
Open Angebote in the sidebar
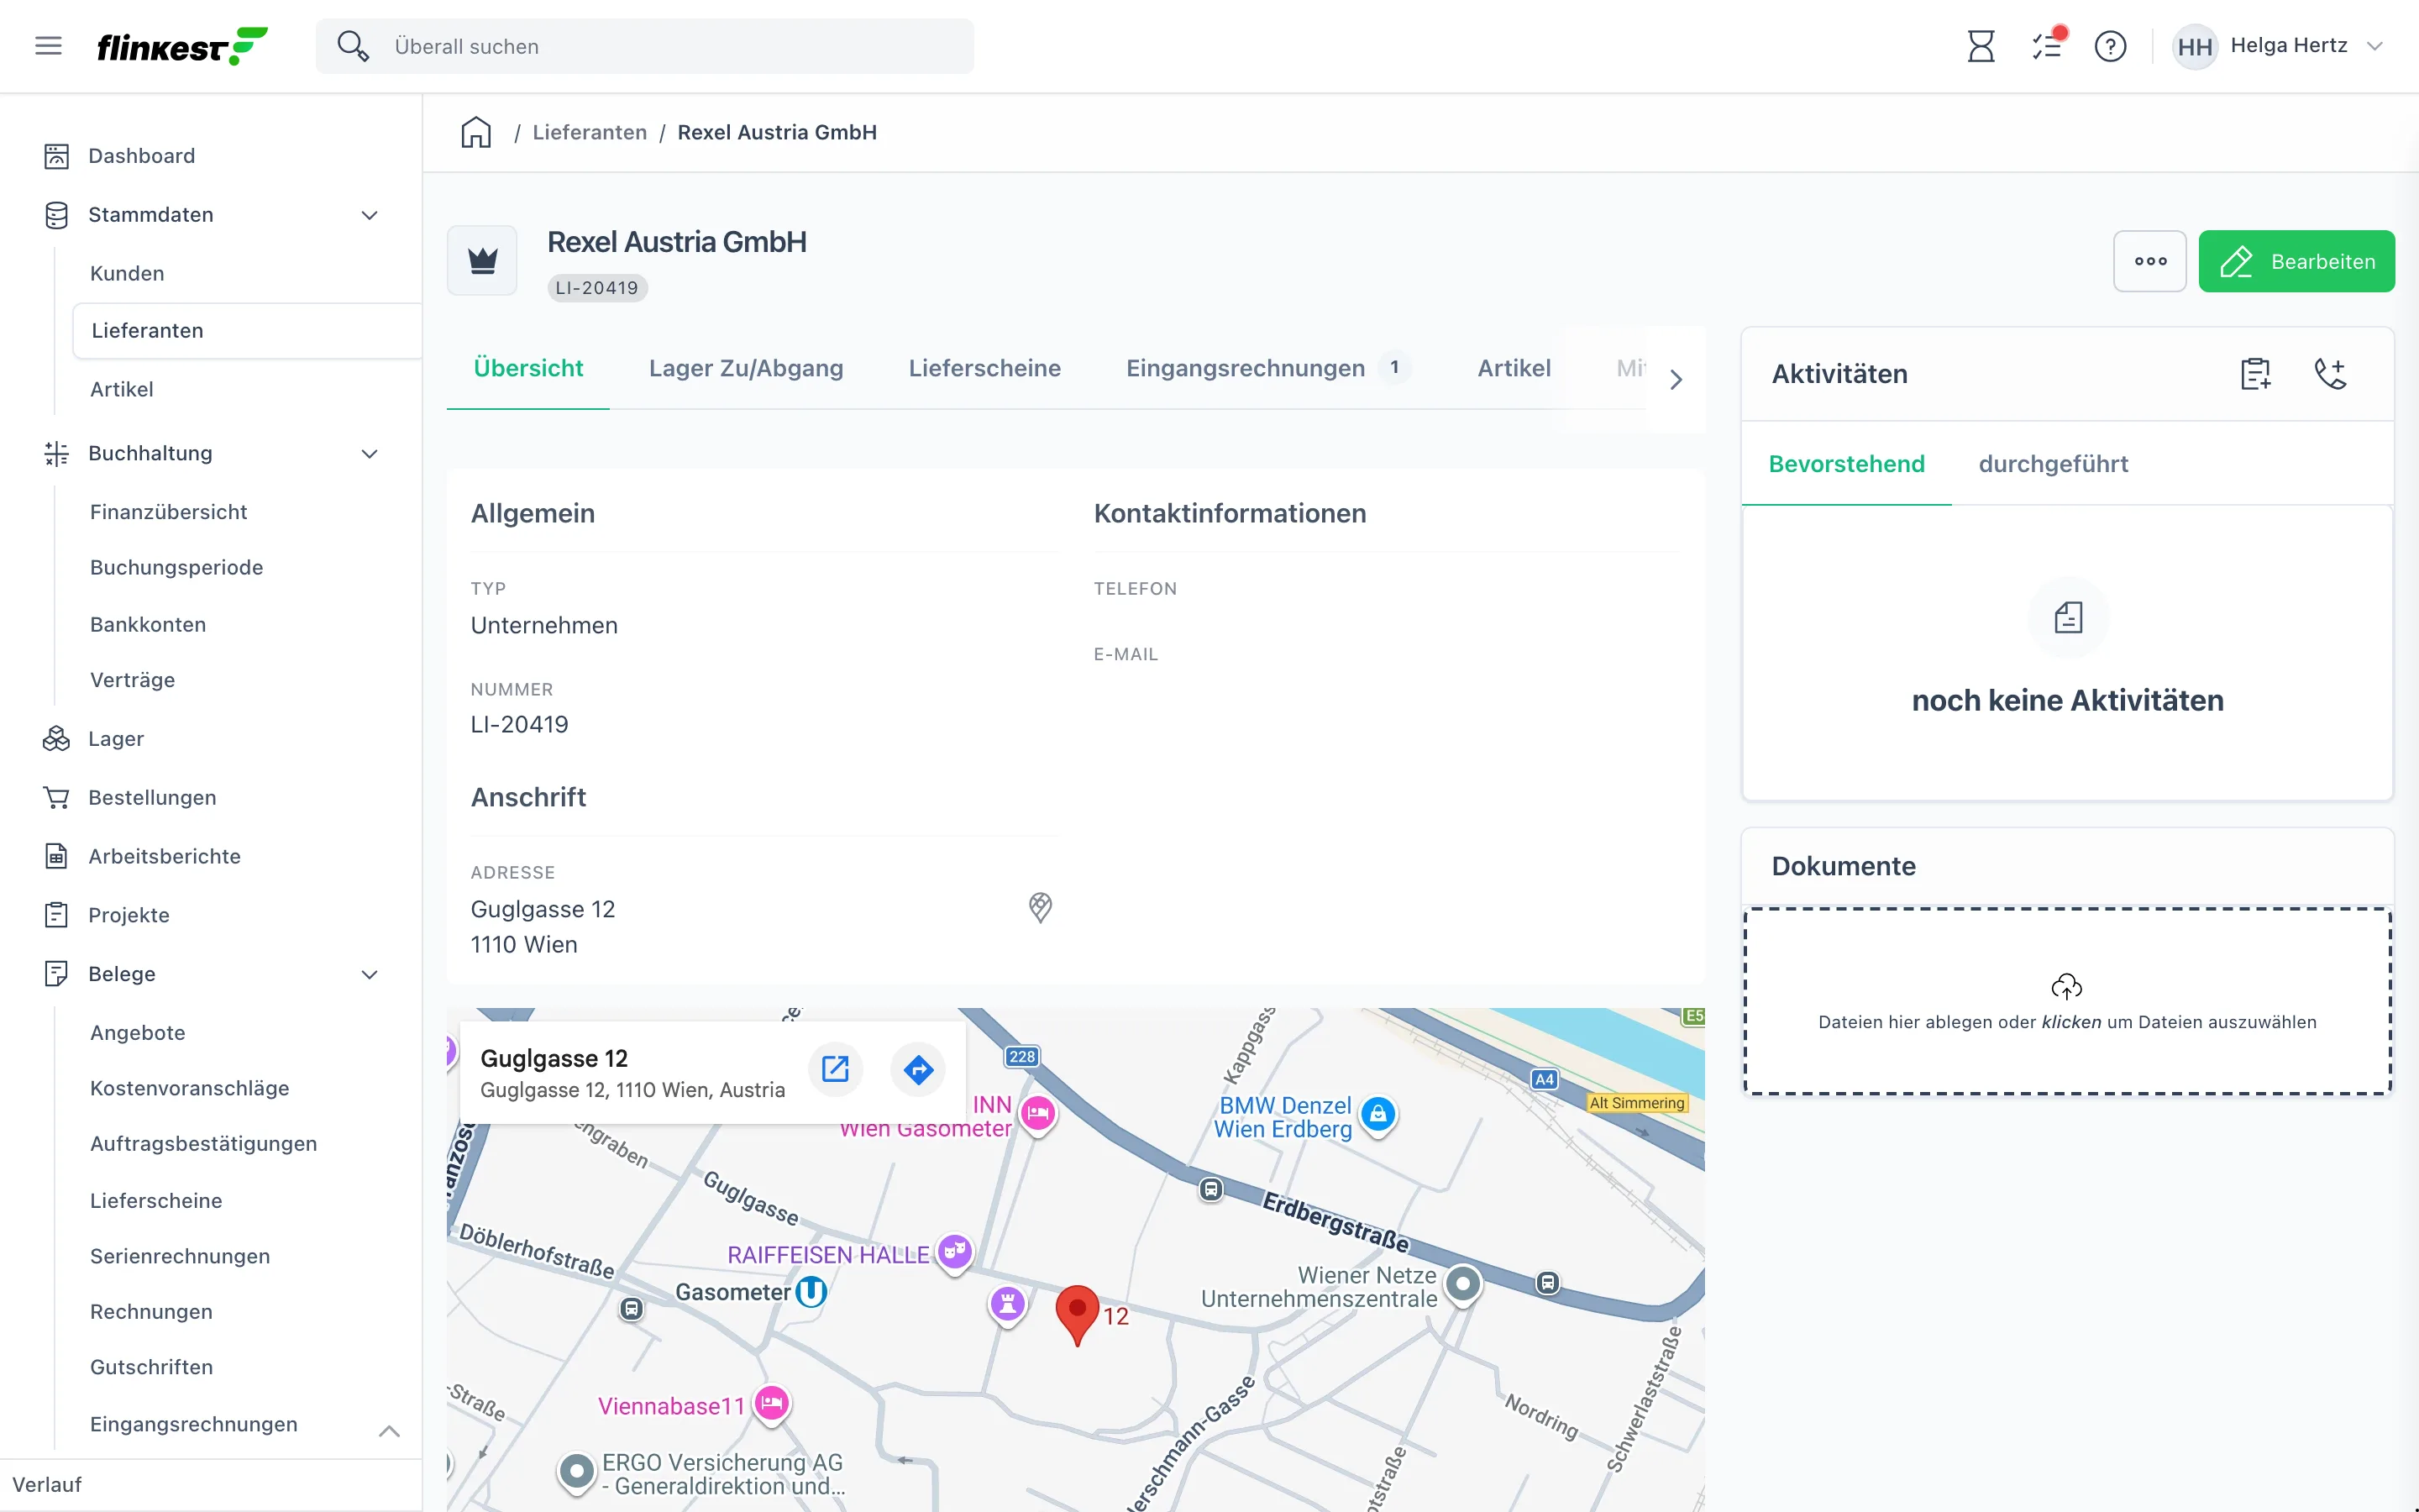tap(138, 1033)
